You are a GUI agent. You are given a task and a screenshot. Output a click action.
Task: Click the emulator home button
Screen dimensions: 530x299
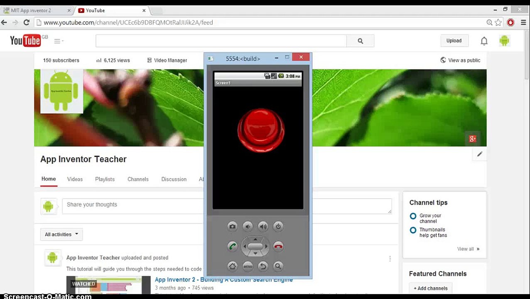[232, 266]
